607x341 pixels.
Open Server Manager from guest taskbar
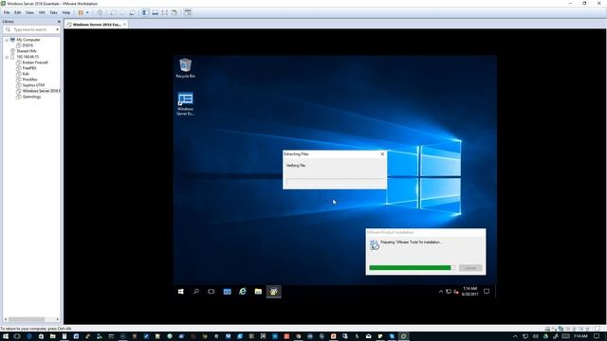point(228,292)
